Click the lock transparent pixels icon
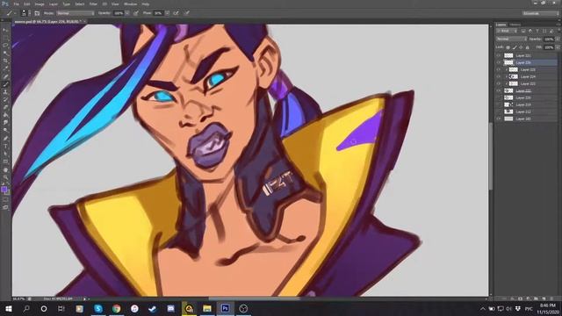 pyautogui.click(x=508, y=47)
